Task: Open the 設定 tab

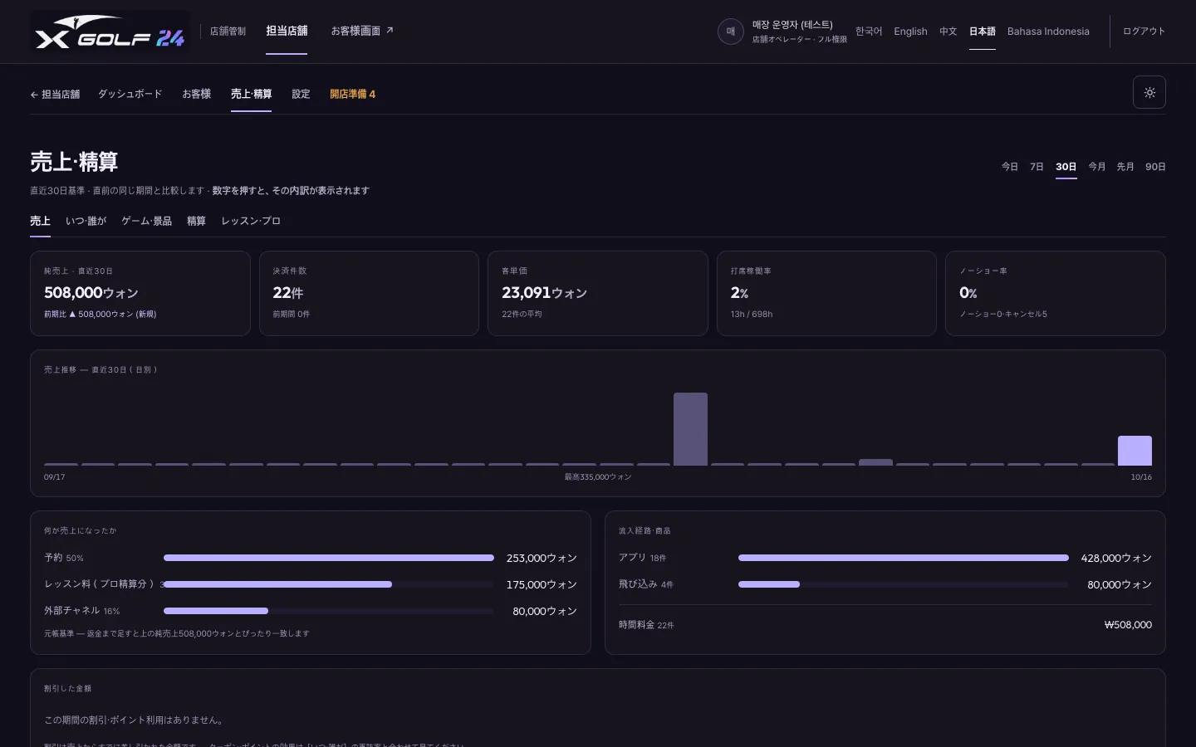Action: [x=301, y=95]
